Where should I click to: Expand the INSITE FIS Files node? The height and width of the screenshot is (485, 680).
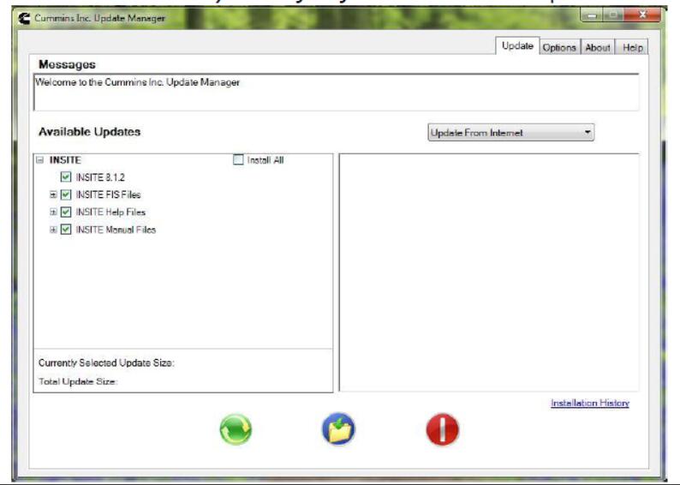(53, 195)
